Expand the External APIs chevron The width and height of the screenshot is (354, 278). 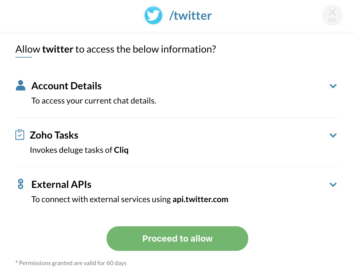coord(333,185)
